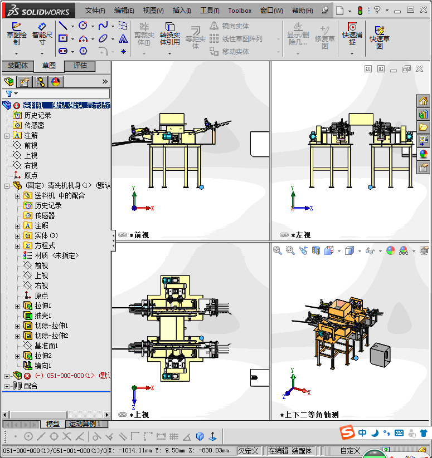Screen dimensions: 432x458
Task: Click the New document icon
Action: (x=339, y=11)
